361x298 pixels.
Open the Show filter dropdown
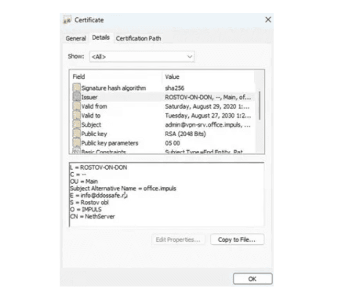pyautogui.click(x=141, y=56)
